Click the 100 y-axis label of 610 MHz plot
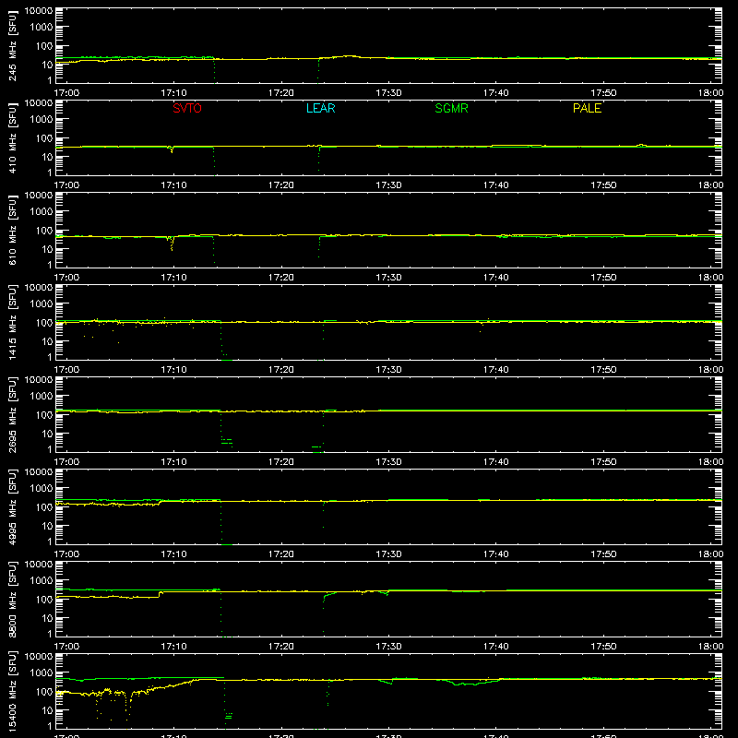 tap(44, 231)
